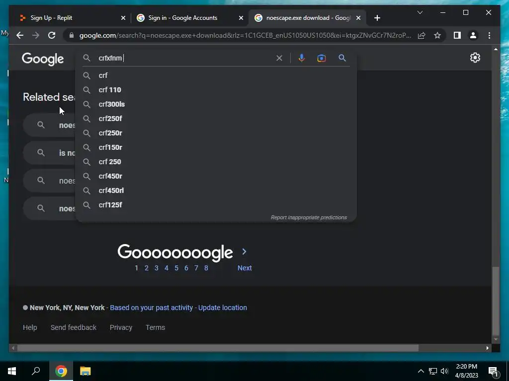Go to results page 6
The image size is (509, 381).
click(186, 268)
